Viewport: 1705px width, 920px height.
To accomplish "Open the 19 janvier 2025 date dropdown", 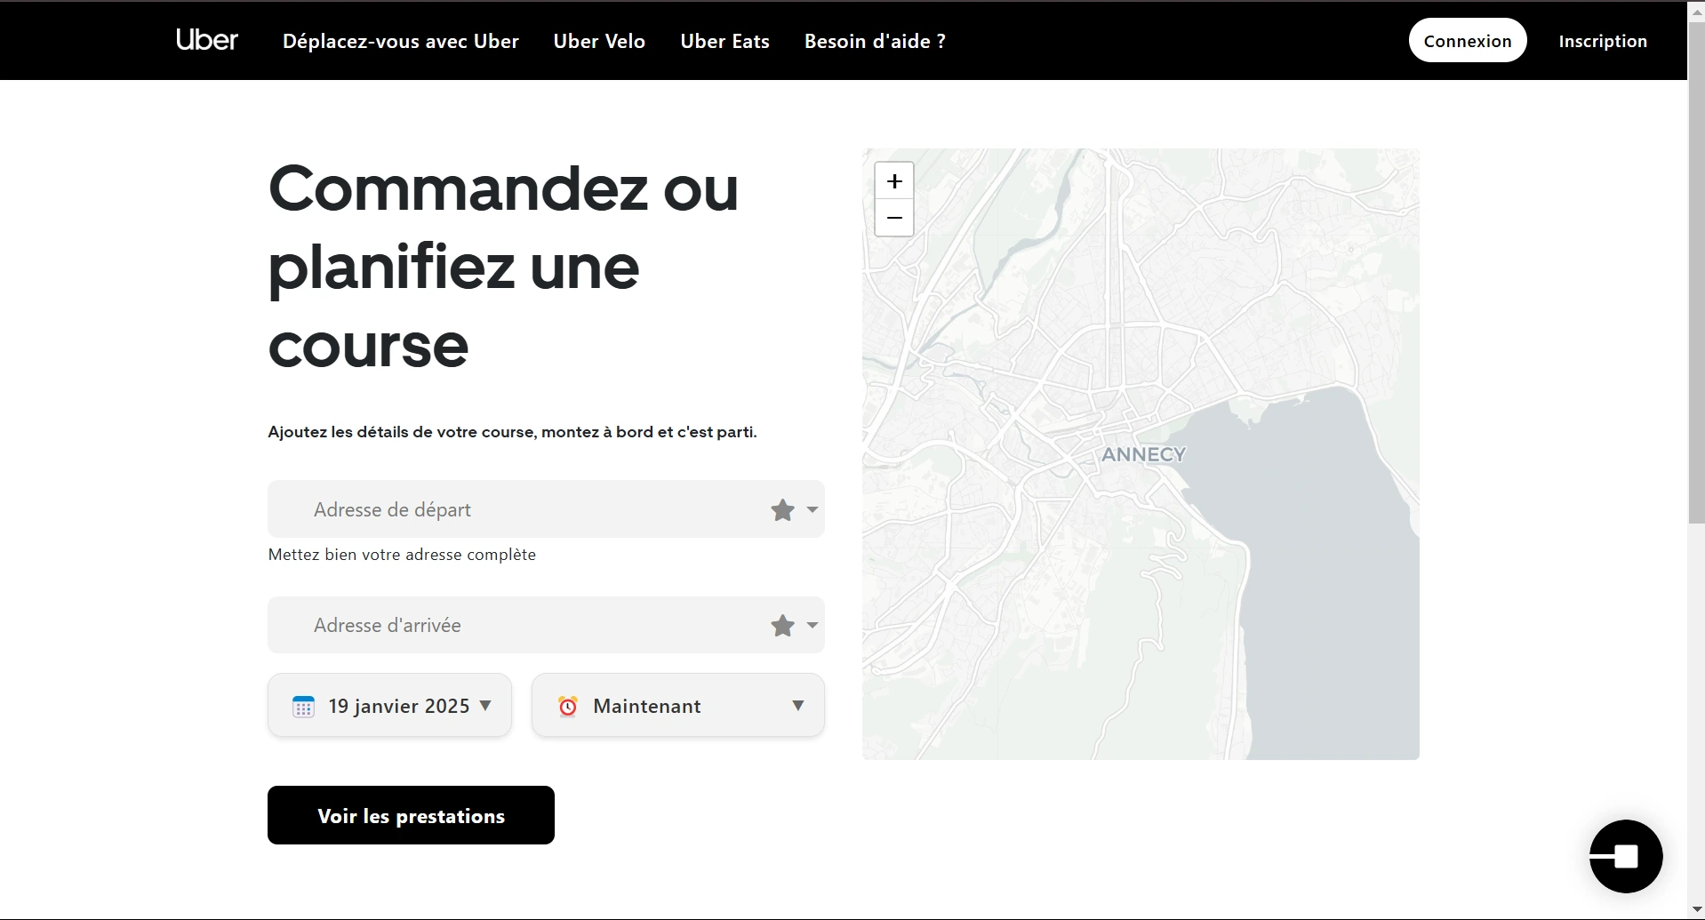I will tap(486, 706).
